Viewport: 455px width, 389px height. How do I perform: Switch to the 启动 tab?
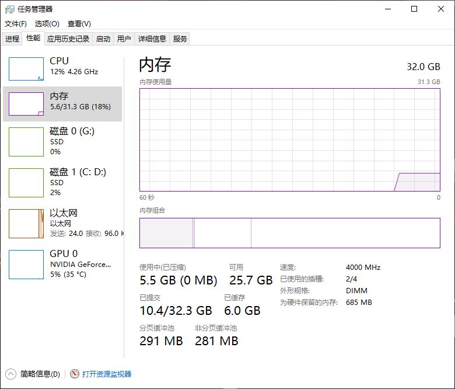click(x=103, y=39)
